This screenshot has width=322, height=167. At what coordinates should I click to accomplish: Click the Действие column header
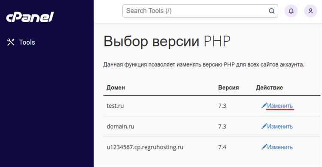(269, 88)
